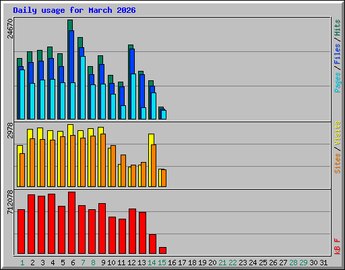Click the 24670 axis maximum value
Screen dimensions: 345x270
[10, 28]
